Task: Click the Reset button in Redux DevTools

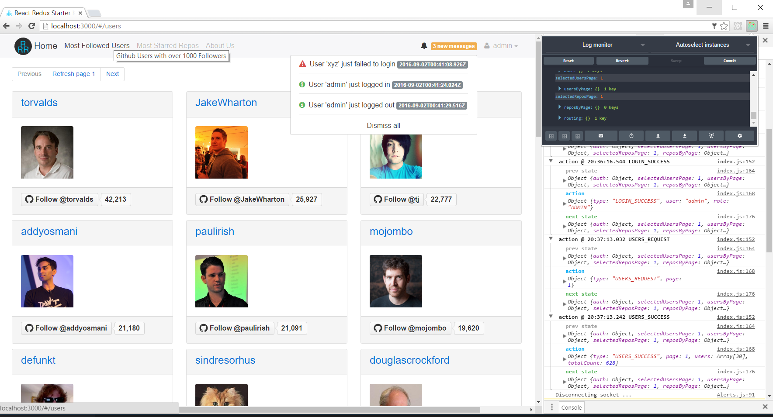Action: point(568,61)
